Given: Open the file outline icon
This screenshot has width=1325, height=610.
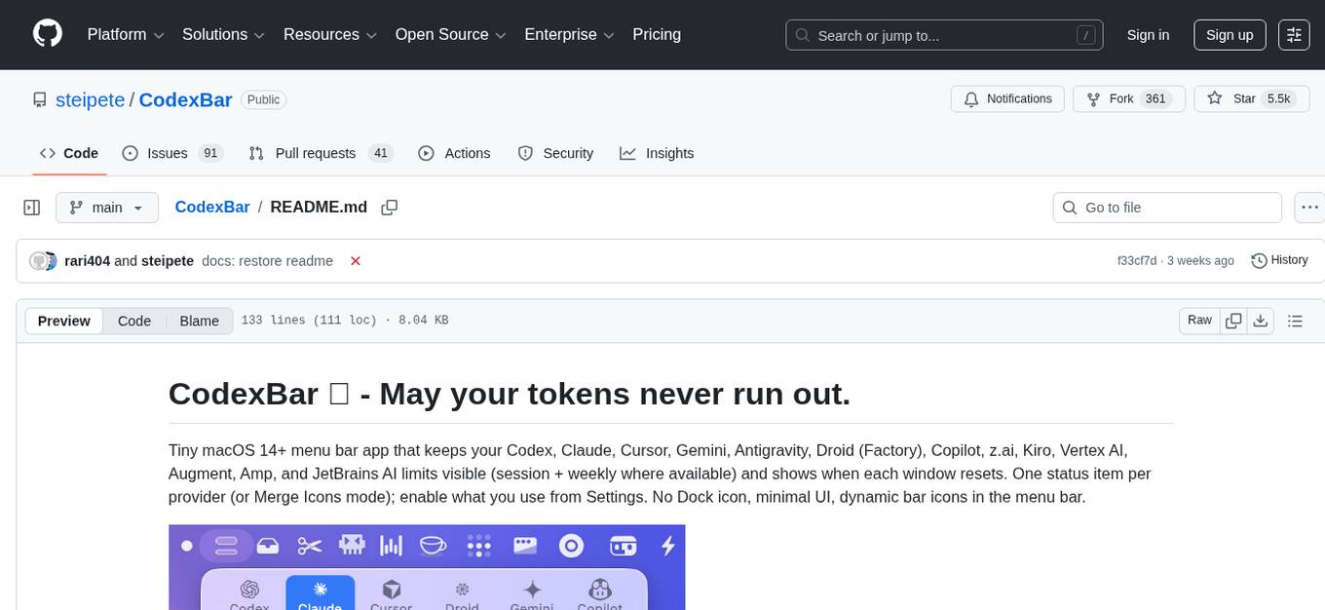Looking at the screenshot, I should (x=1296, y=320).
